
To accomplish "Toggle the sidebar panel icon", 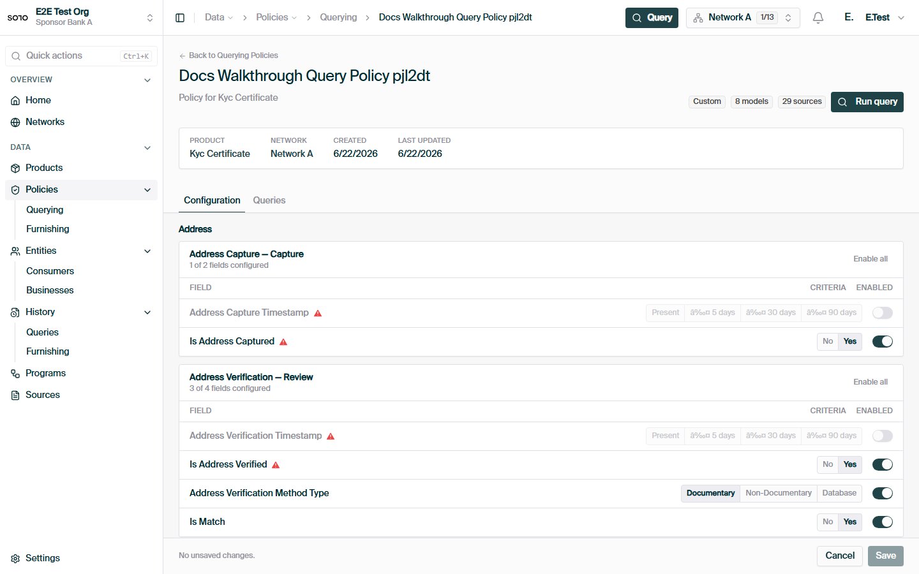I will (x=180, y=18).
